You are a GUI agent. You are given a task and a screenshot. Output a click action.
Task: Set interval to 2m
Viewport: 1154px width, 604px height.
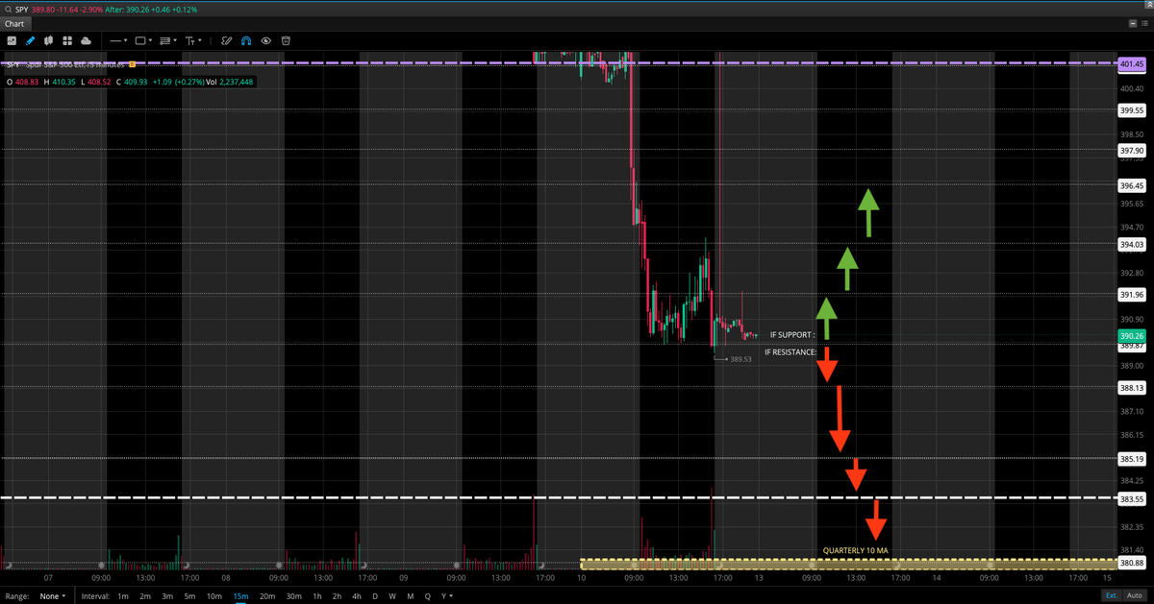coord(145,596)
